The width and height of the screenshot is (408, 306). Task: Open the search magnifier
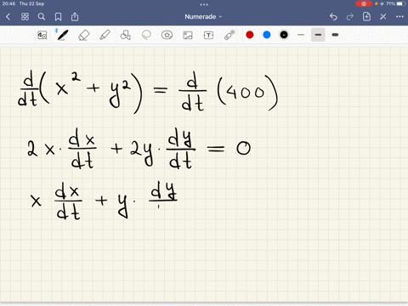point(42,17)
